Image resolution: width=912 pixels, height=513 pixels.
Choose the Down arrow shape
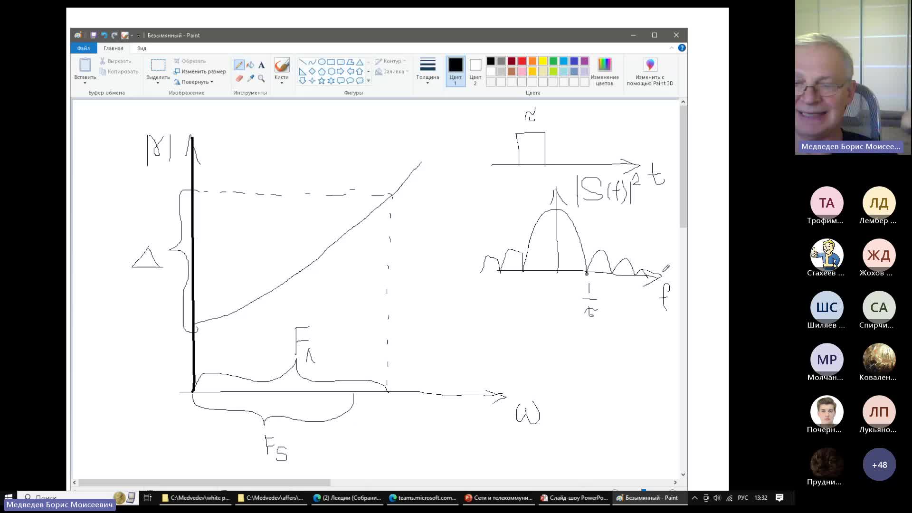coord(303,81)
